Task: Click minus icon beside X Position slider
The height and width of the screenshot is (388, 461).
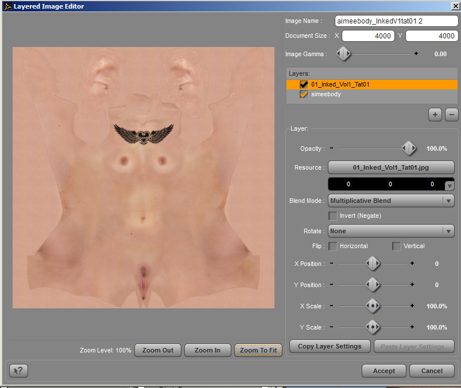Action: tap(331, 263)
